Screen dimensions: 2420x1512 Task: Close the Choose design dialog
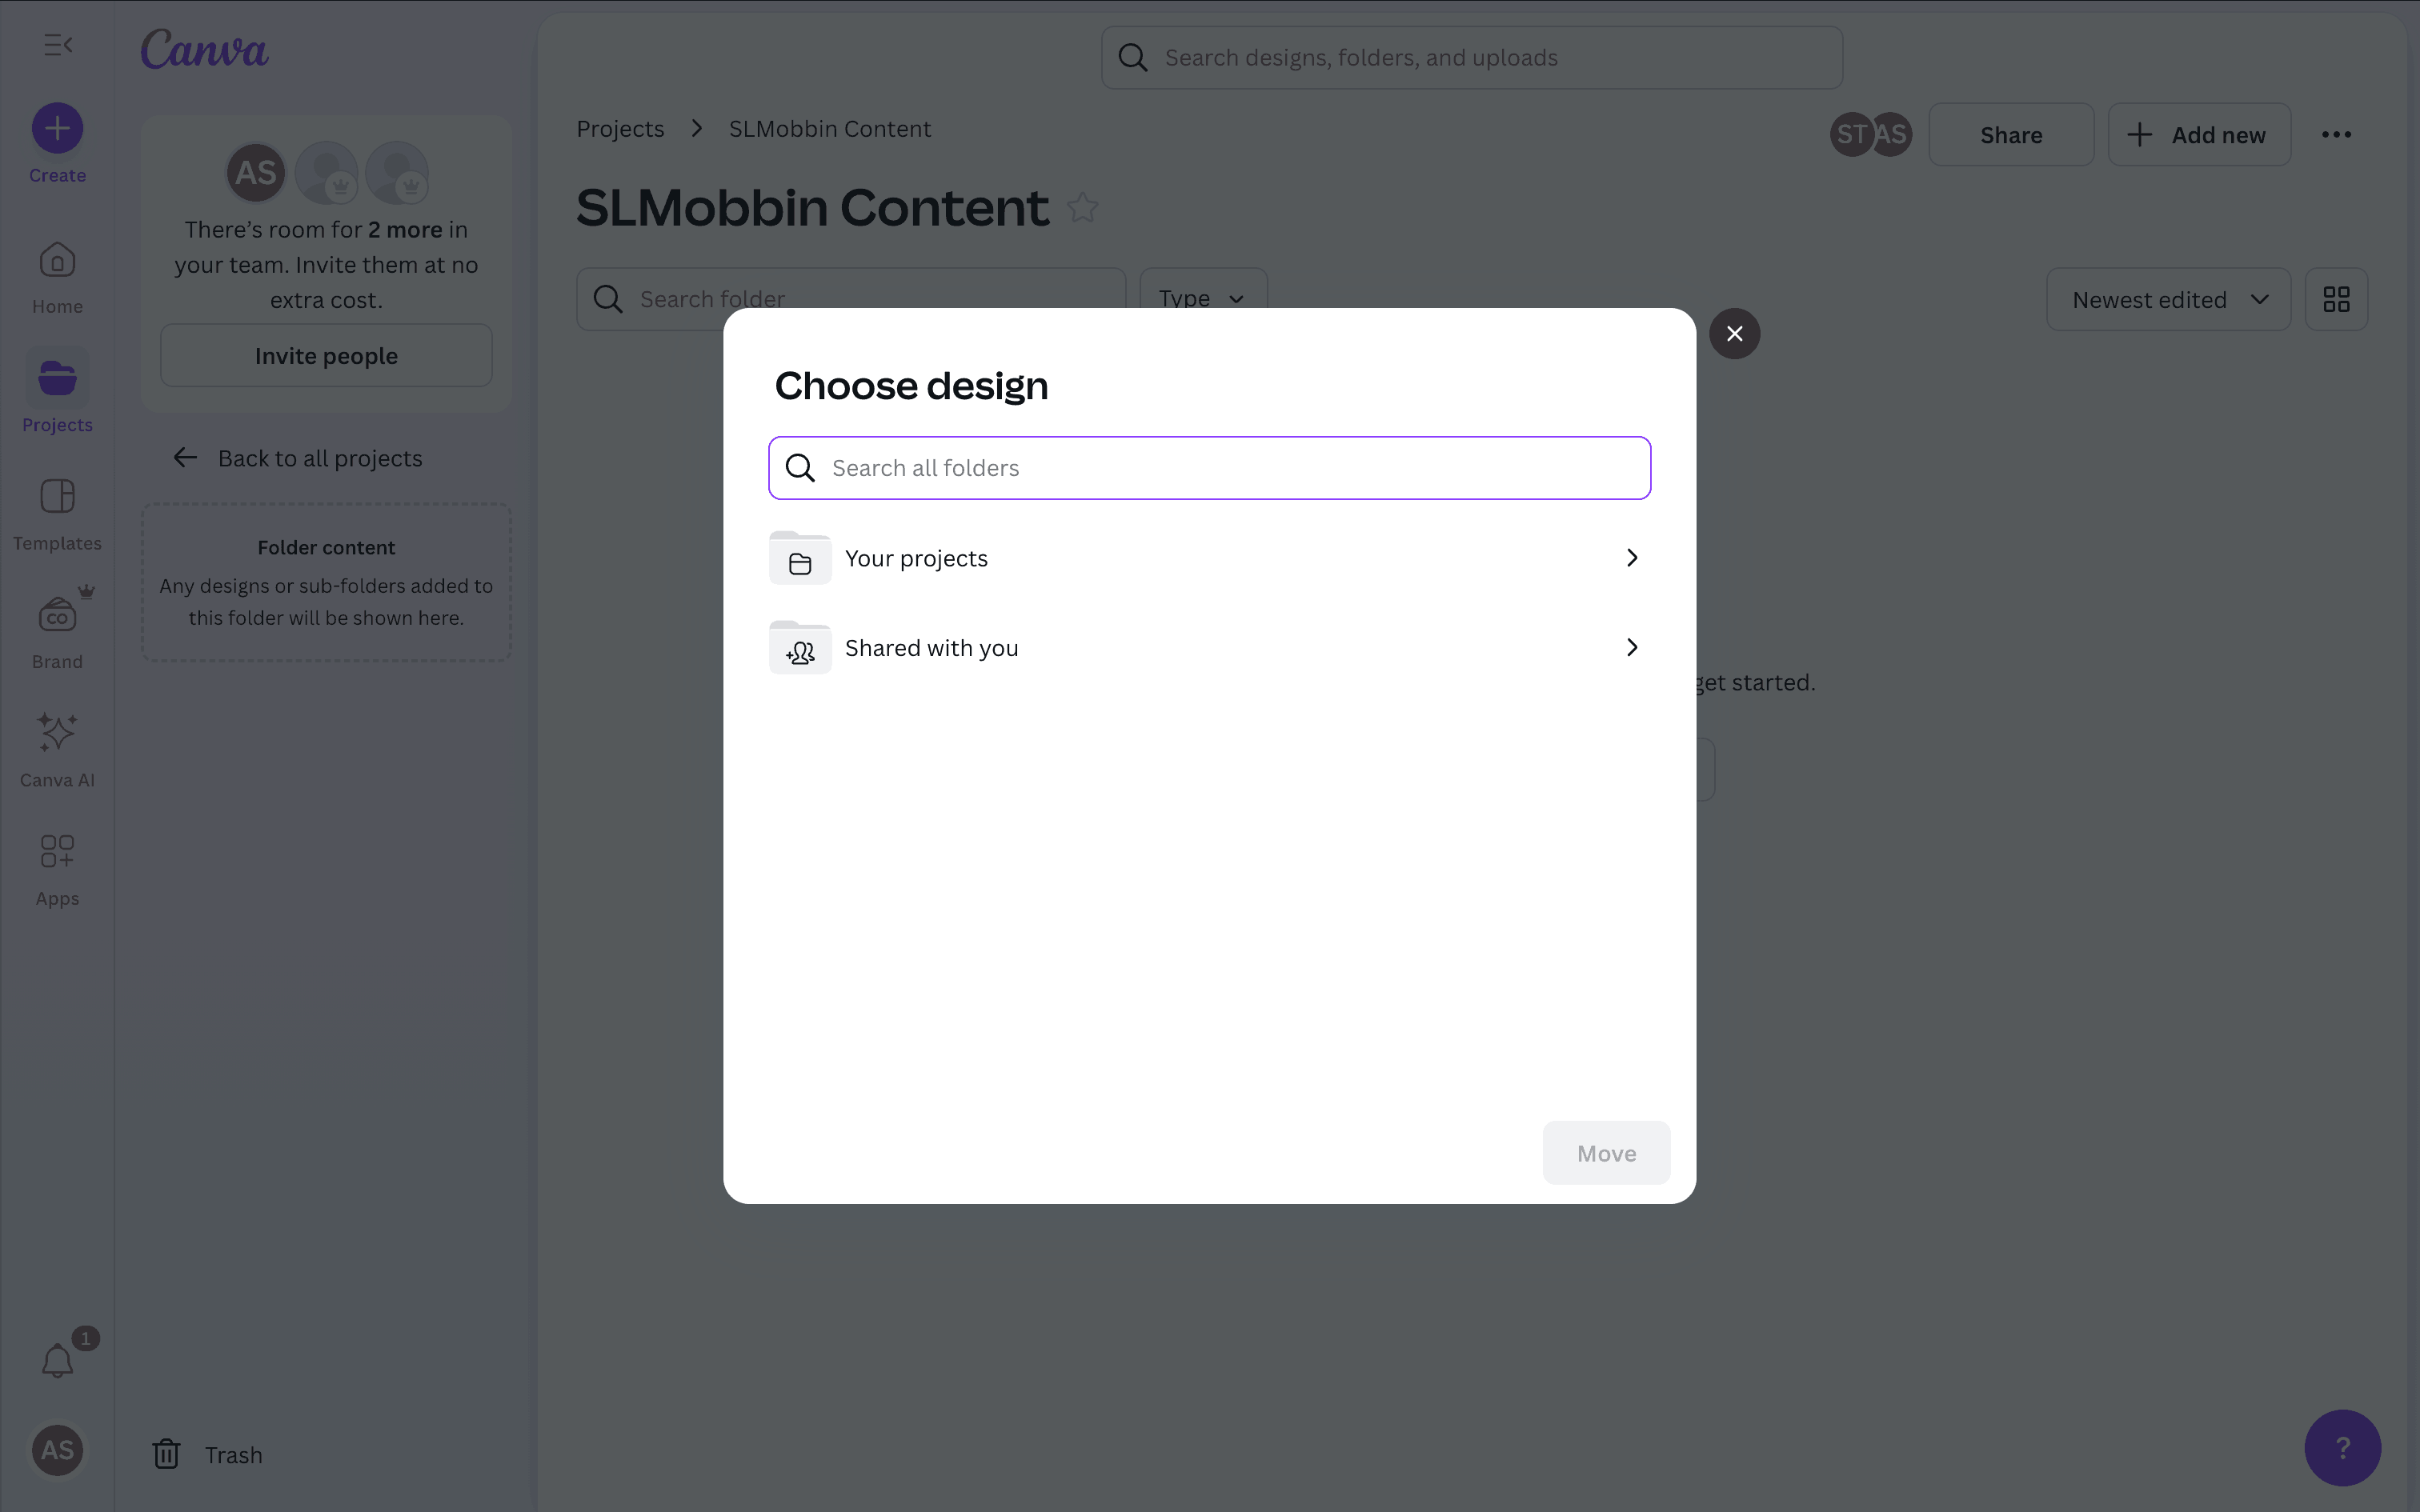1734,334
